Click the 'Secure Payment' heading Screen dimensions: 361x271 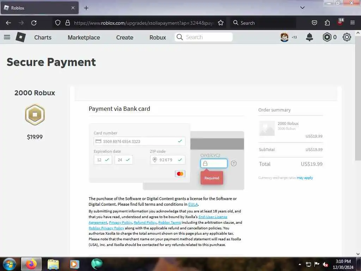click(51, 62)
